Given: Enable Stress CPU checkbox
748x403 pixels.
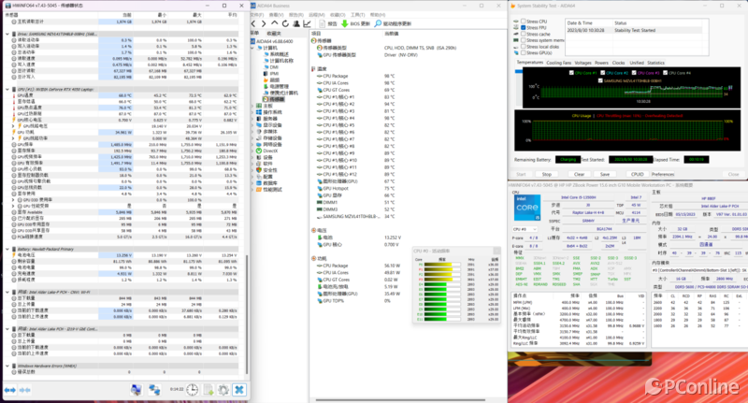Looking at the screenshot, I should 524,22.
